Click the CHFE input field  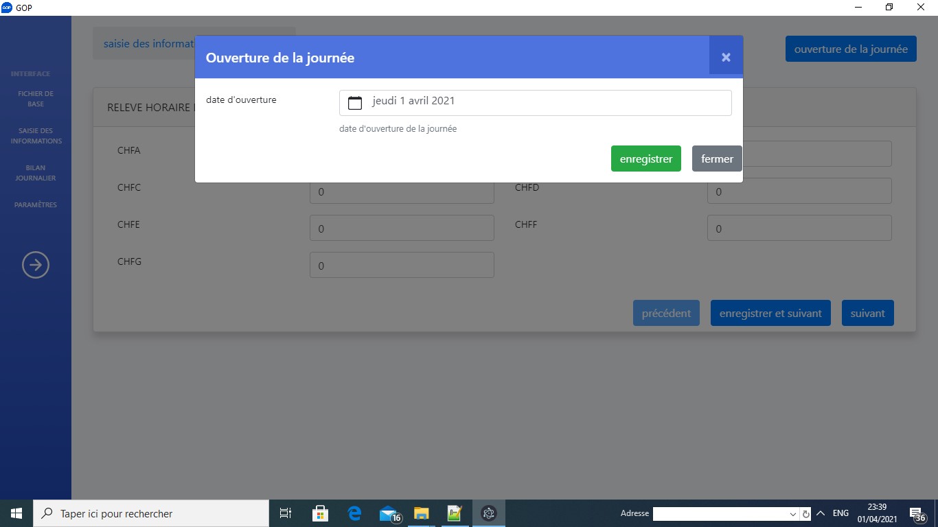pos(402,229)
